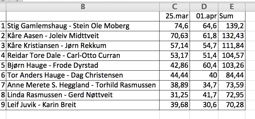255x119 pixels.
Task: Click the 25.mar header cell
Action: coord(174,16)
